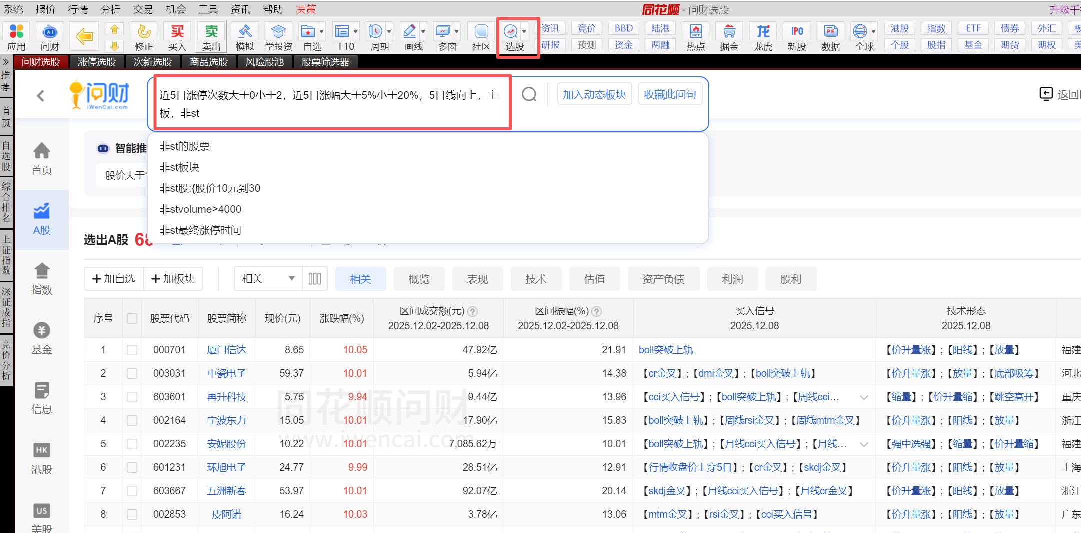Viewport: 1081px width, 533px height.
Task: Open the 分析 menu
Action: click(x=110, y=9)
